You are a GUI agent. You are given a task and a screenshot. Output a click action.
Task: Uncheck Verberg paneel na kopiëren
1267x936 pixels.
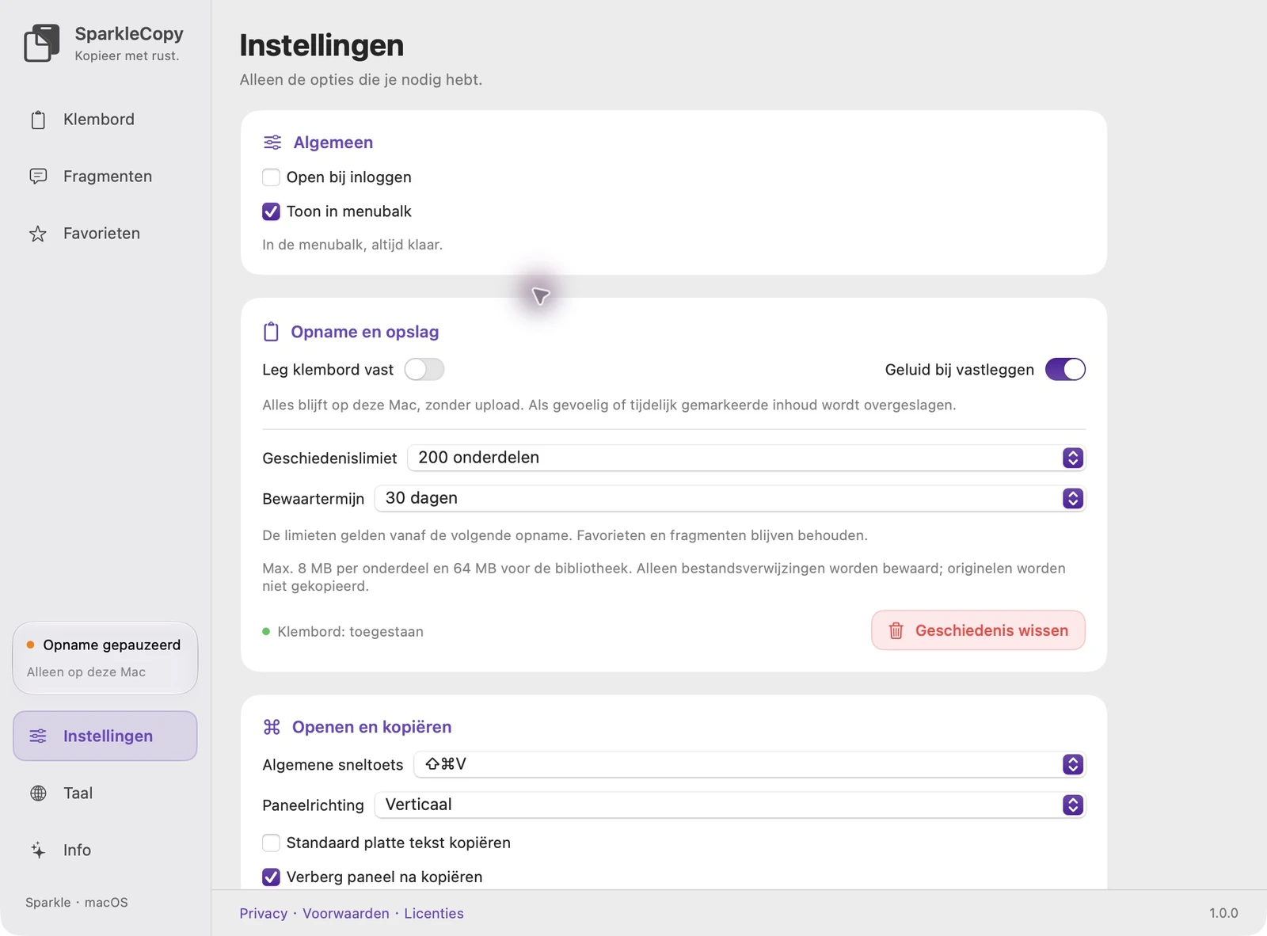click(271, 877)
